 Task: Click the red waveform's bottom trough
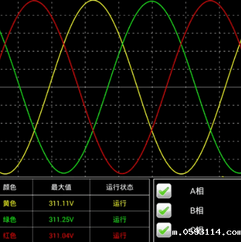(122, 173)
